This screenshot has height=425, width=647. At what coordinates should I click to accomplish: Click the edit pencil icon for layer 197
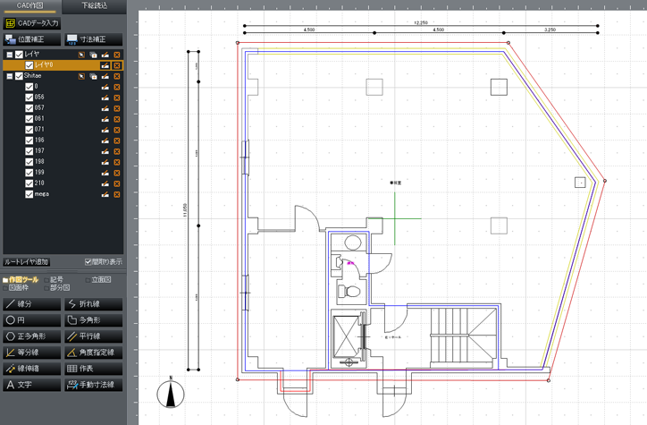tap(105, 151)
